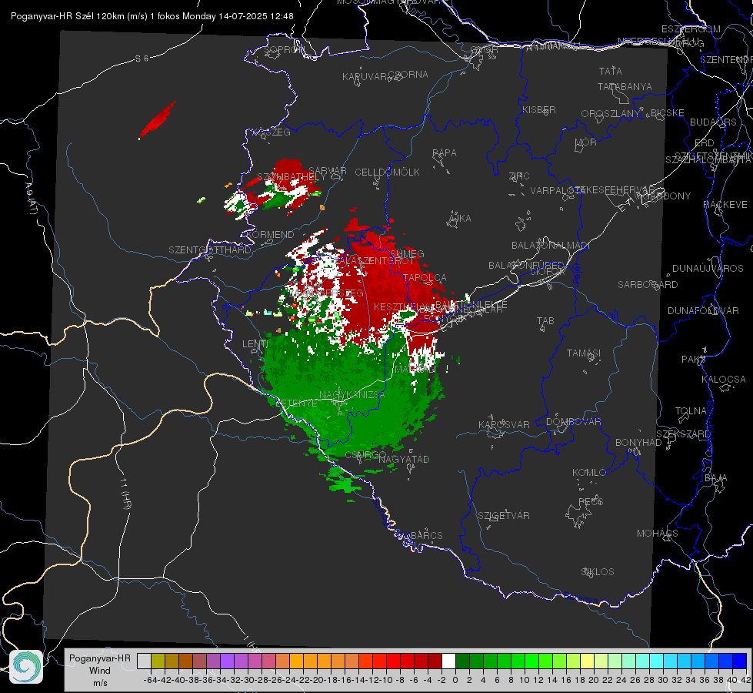
Task: Click the SZIGETVAR town label
Action: coord(504,516)
